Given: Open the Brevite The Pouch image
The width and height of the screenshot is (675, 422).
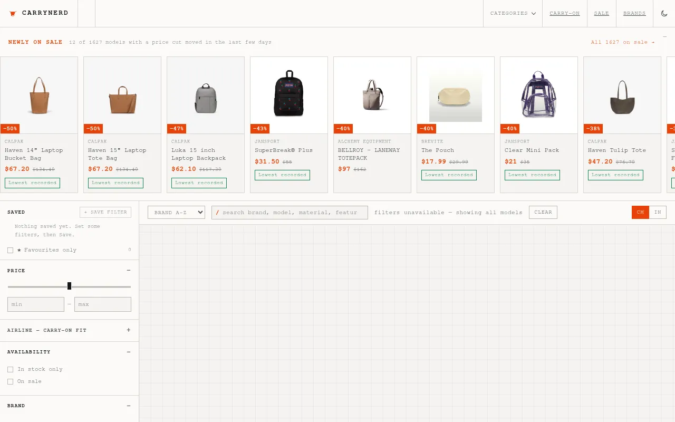Looking at the screenshot, I should tap(456, 95).
